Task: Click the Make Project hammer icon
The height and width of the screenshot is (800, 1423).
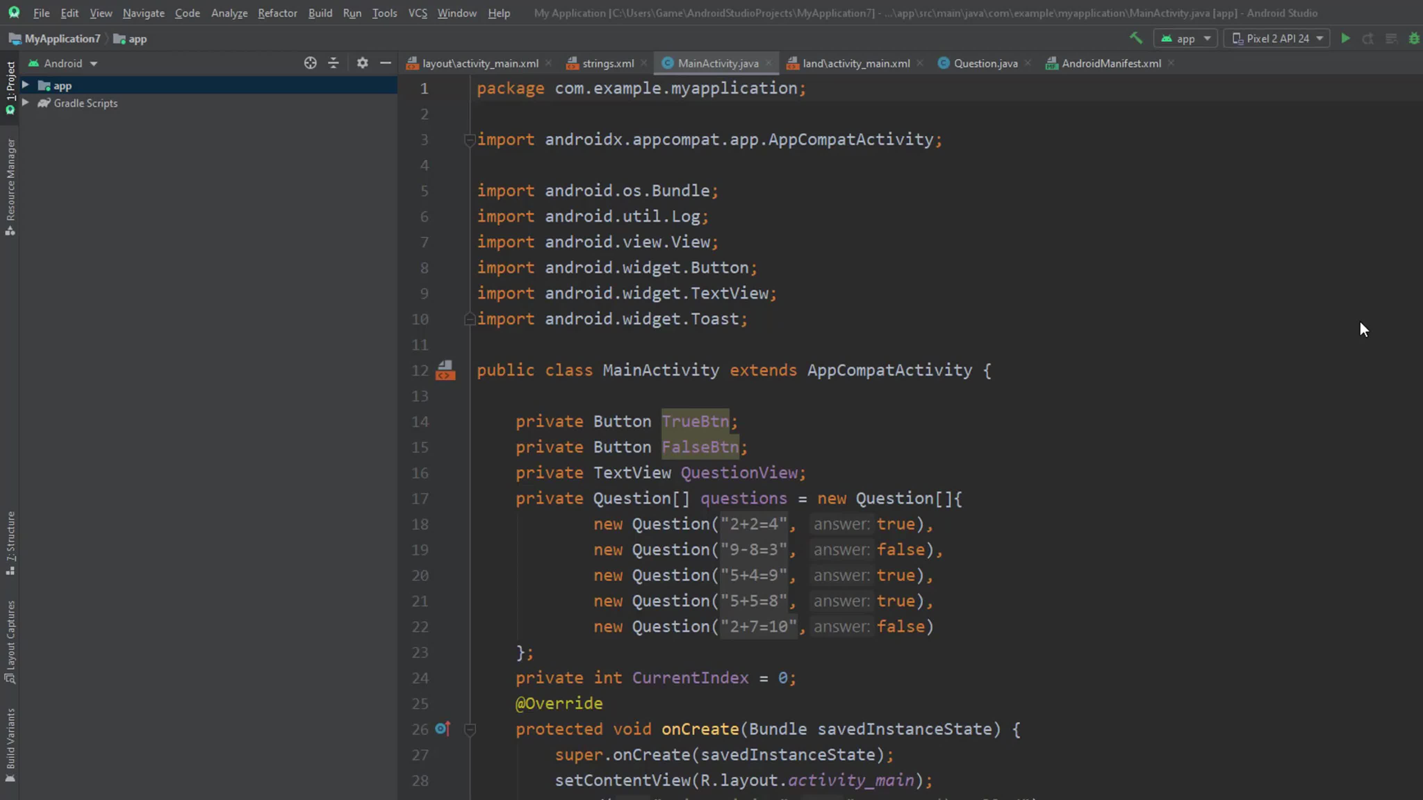Action: pos(1136,39)
